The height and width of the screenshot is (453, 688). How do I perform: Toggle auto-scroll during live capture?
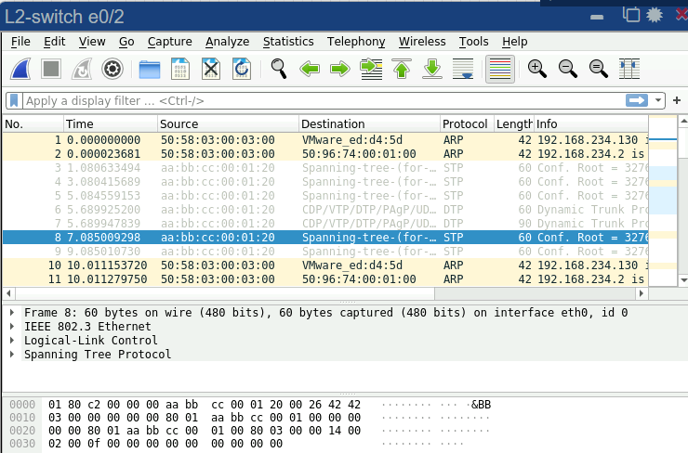click(x=463, y=69)
